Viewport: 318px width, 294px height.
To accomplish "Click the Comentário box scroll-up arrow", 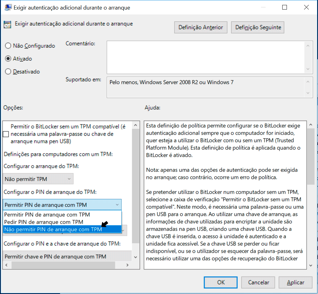I will point(308,46).
